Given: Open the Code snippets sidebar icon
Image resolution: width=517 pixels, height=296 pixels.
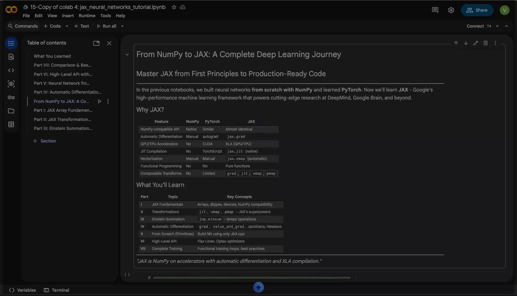Looking at the screenshot, I should point(11,70).
